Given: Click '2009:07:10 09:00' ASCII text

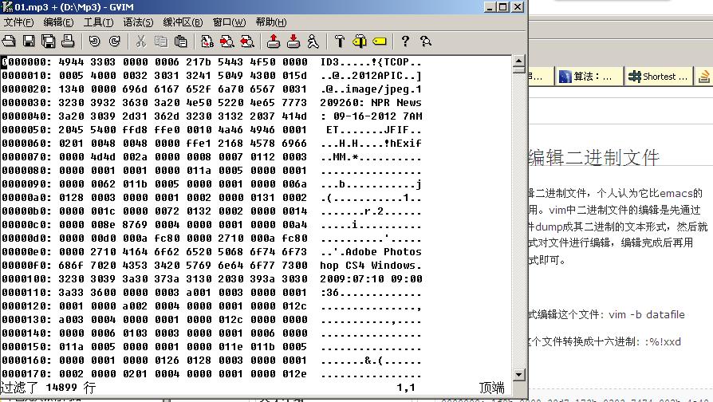Looking at the screenshot, I should pyautogui.click(x=371, y=278).
